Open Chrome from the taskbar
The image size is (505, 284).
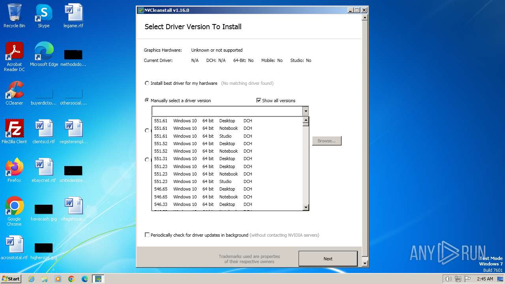pos(71,279)
